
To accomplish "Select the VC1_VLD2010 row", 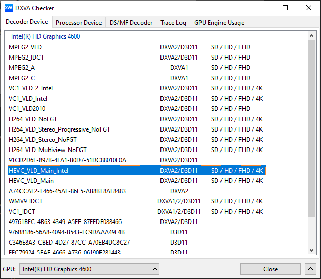I will point(136,109).
